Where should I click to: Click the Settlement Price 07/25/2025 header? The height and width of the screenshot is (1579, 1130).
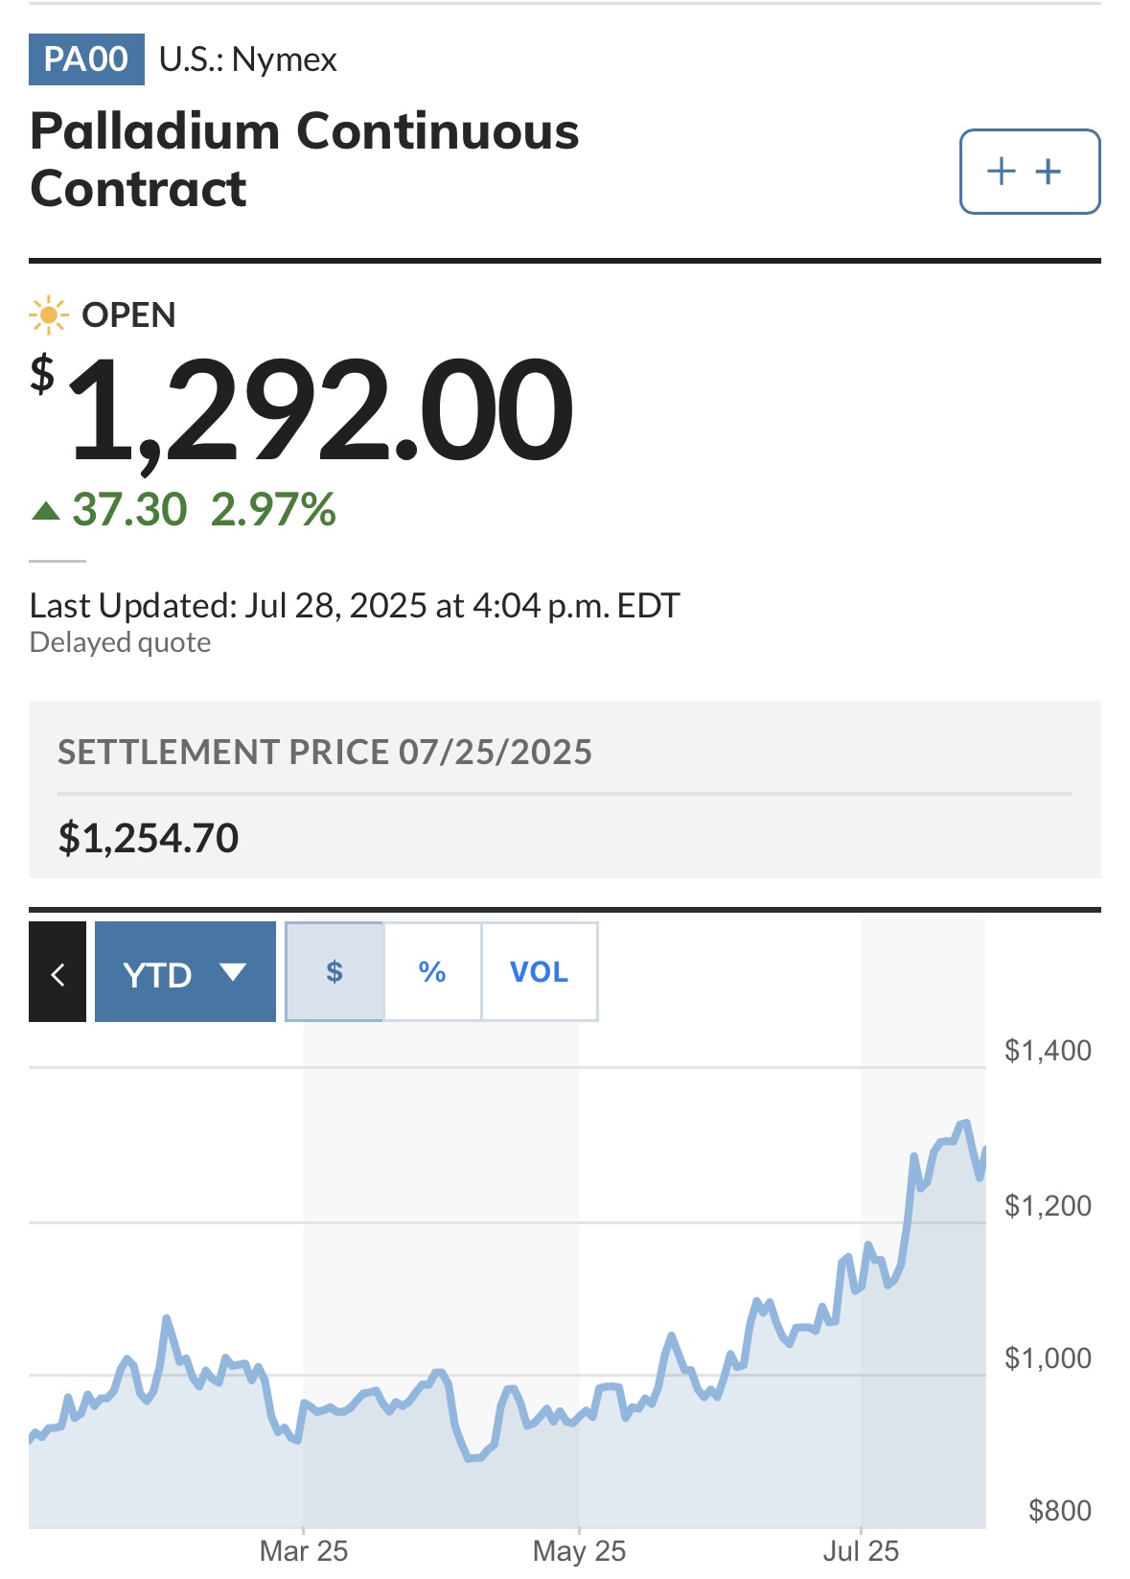325,753
